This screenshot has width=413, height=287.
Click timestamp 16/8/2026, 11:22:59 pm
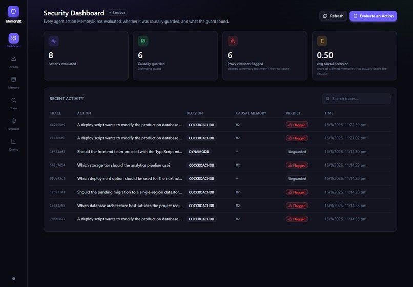(x=345, y=125)
